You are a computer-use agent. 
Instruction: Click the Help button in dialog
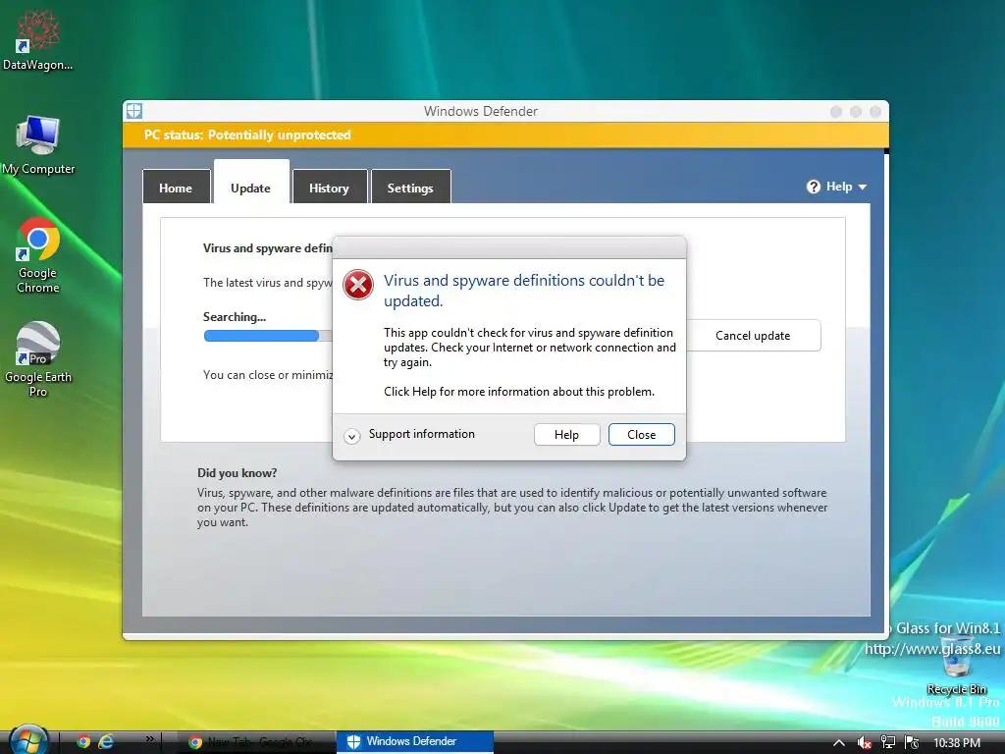pyautogui.click(x=566, y=435)
